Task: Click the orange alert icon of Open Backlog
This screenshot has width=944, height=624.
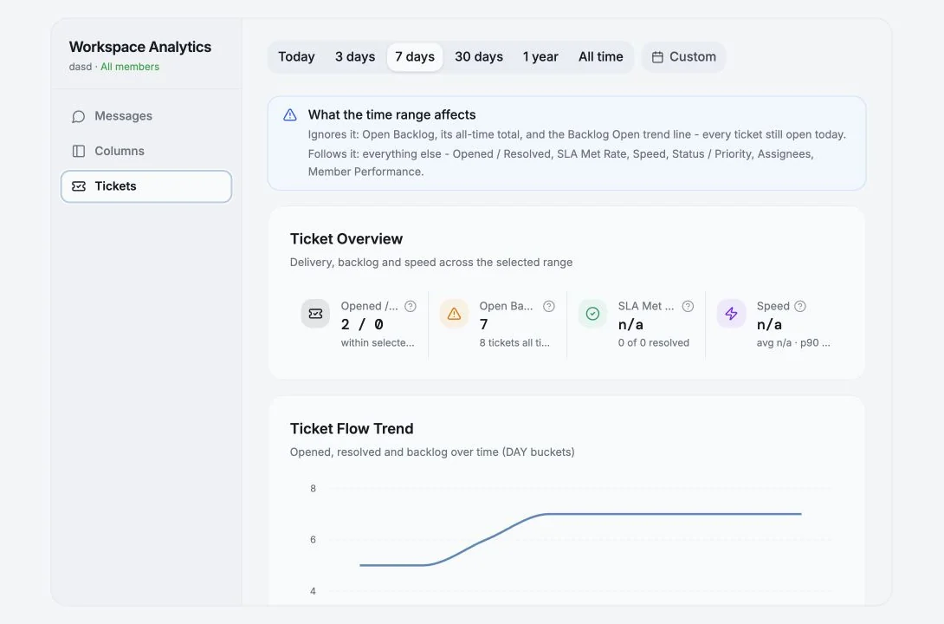Action: [x=454, y=314]
